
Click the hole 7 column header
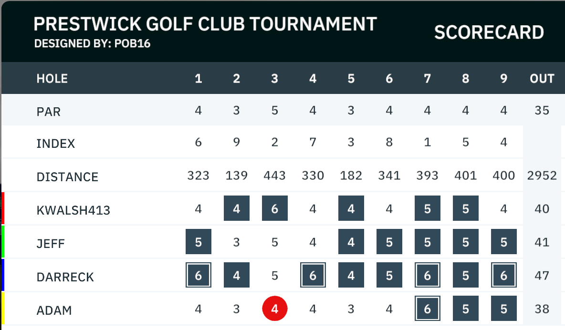(428, 79)
